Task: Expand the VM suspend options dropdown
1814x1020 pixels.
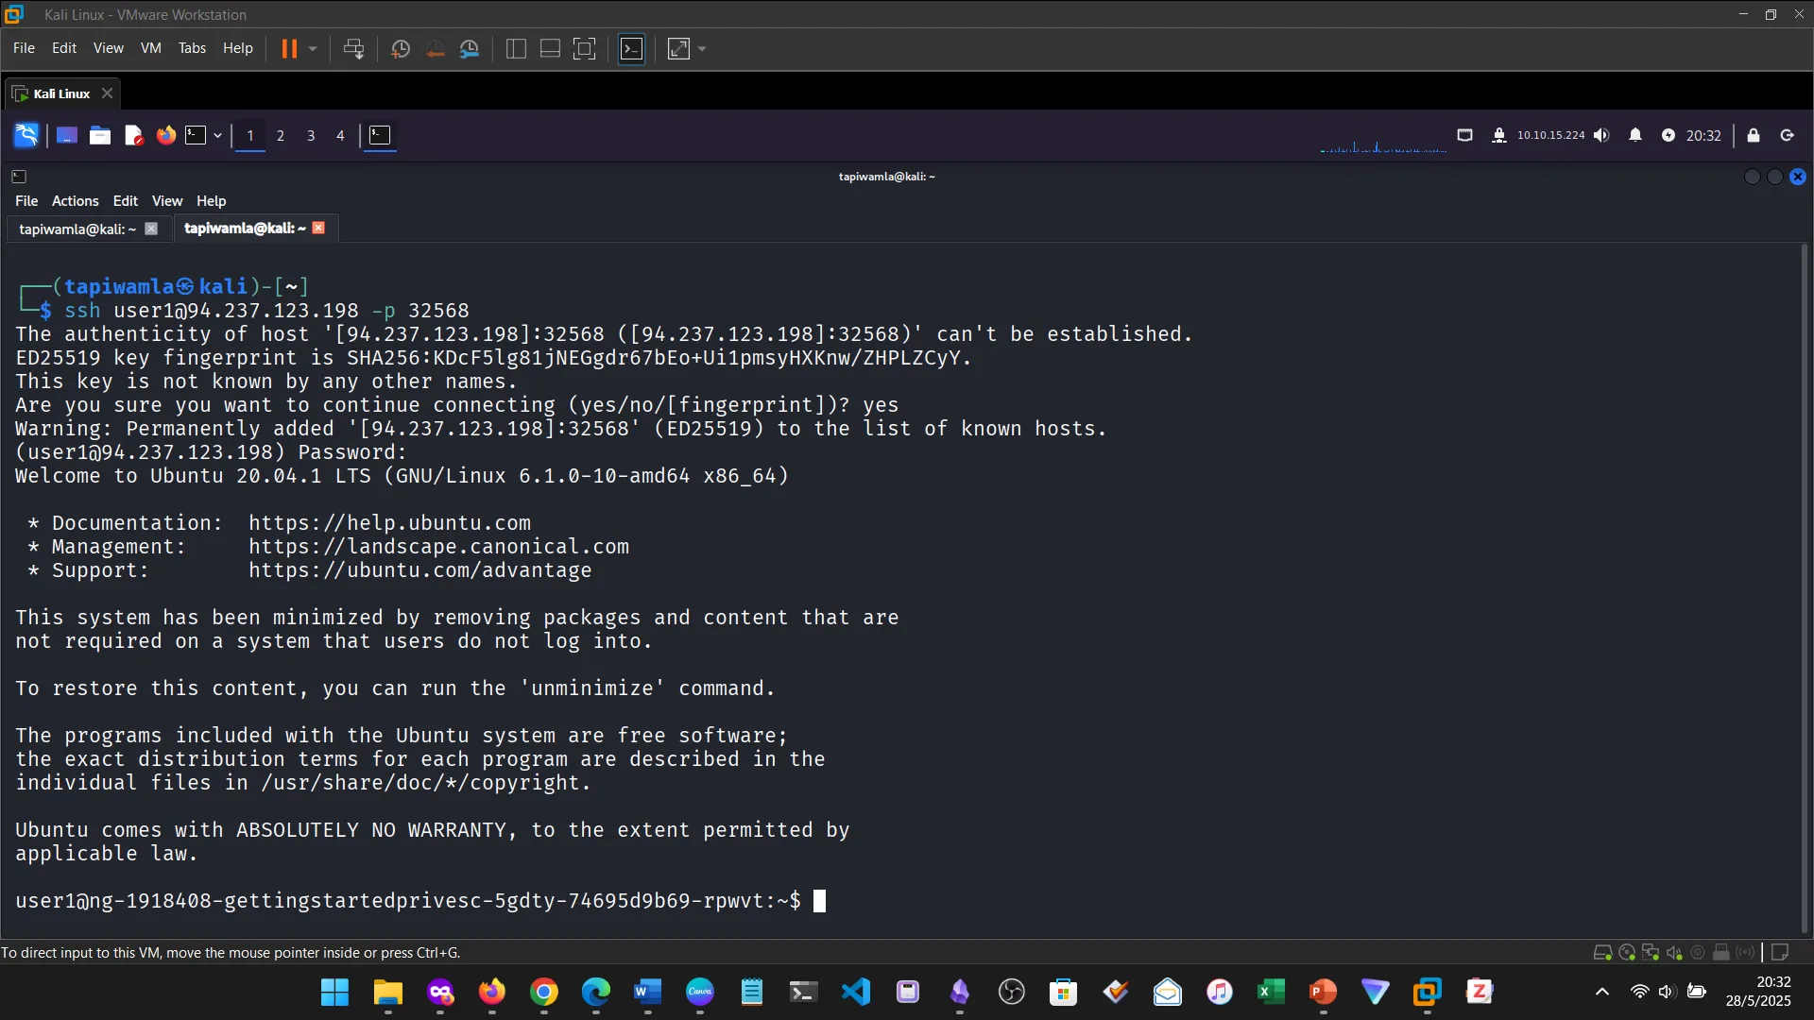Action: (312, 48)
